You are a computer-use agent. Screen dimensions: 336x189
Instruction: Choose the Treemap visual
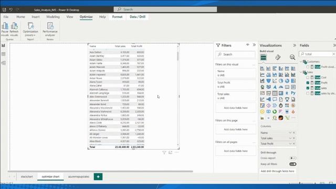point(293,81)
